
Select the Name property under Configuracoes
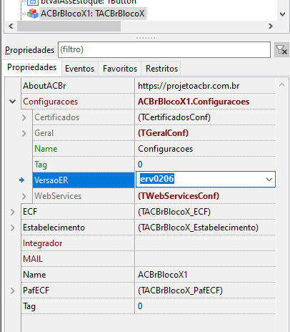[x=46, y=149]
